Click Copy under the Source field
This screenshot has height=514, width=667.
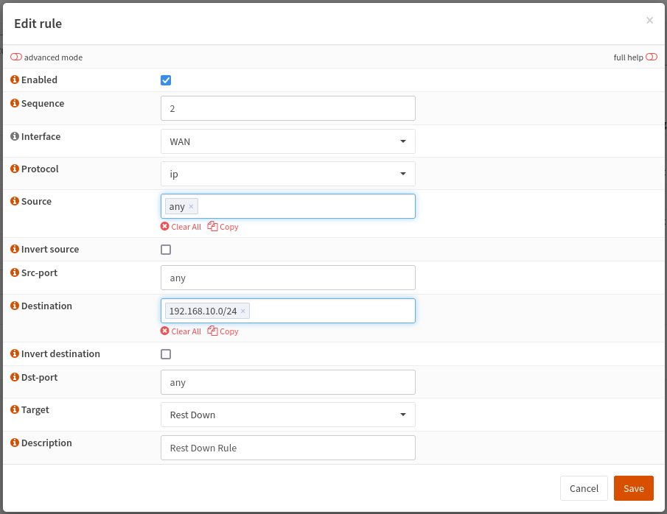click(x=223, y=226)
